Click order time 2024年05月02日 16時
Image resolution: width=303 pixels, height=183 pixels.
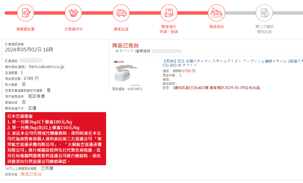point(29,50)
